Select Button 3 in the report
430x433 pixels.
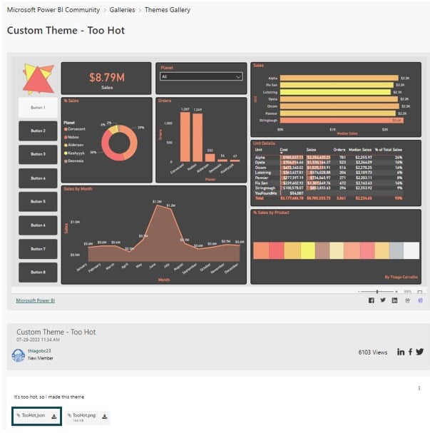point(38,154)
